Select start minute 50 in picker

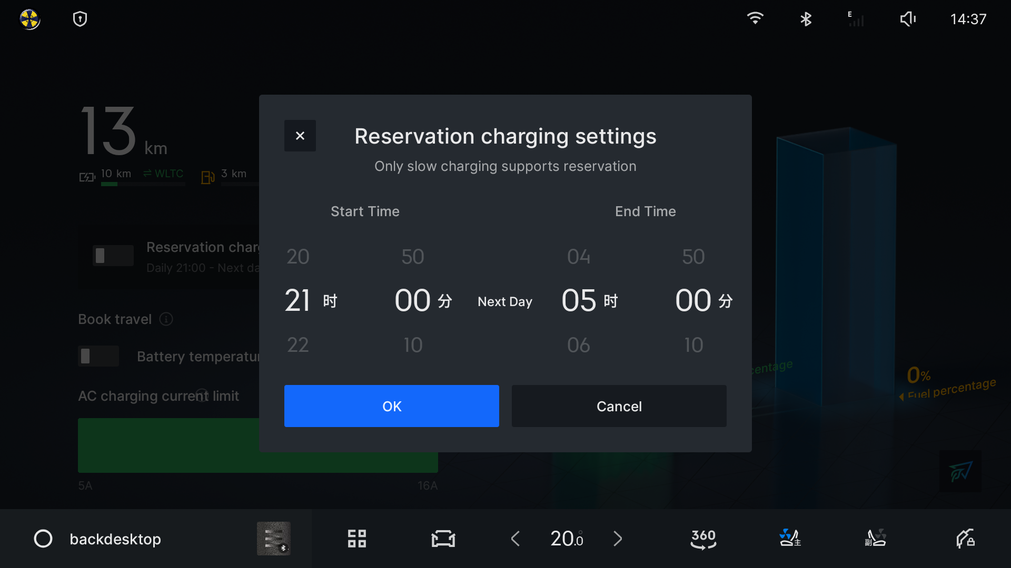pyautogui.click(x=412, y=257)
